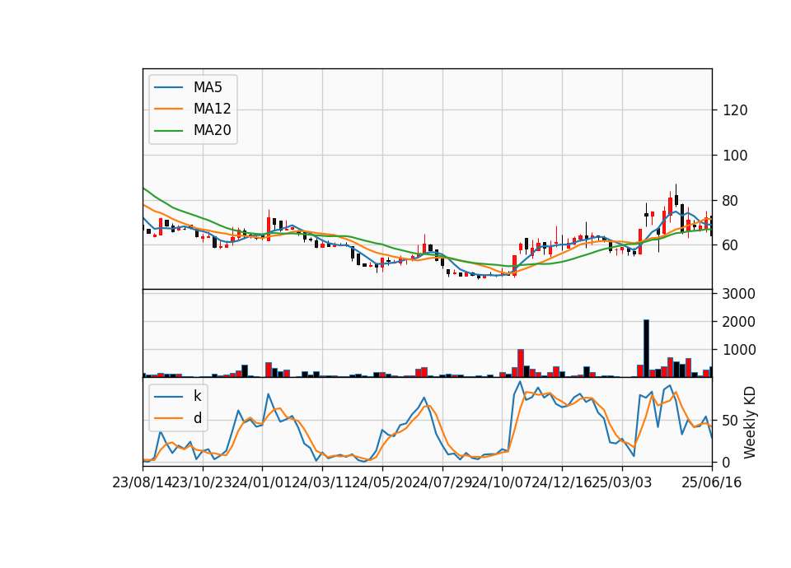Click the 3000 volume axis tick label
The image size is (791, 568).
[x=738, y=294]
